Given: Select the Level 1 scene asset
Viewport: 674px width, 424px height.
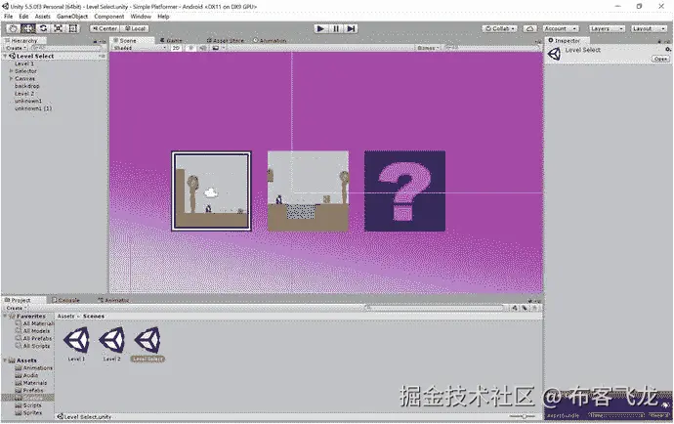Looking at the screenshot, I should [x=76, y=344].
